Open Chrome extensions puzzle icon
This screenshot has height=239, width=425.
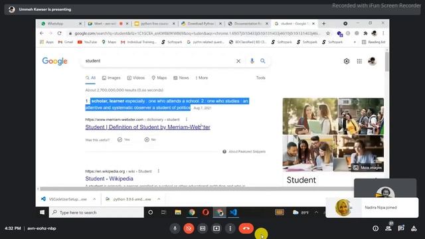[365, 33]
